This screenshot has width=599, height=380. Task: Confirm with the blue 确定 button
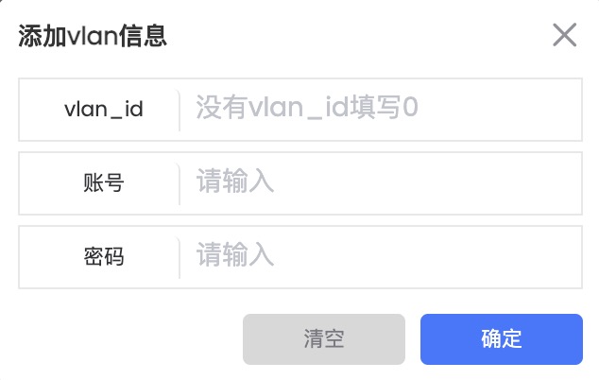click(501, 339)
